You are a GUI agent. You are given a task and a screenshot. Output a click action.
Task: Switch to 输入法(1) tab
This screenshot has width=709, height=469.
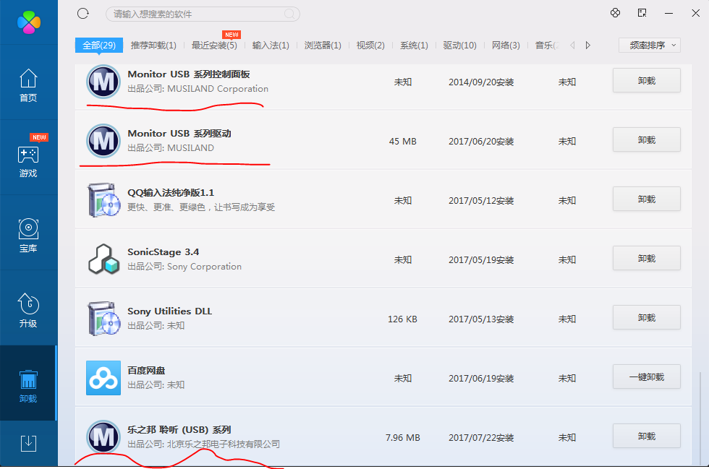271,46
